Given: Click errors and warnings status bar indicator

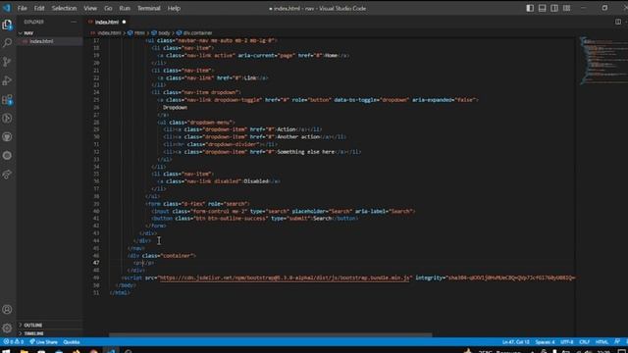Looking at the screenshot, I should click(x=13, y=342).
